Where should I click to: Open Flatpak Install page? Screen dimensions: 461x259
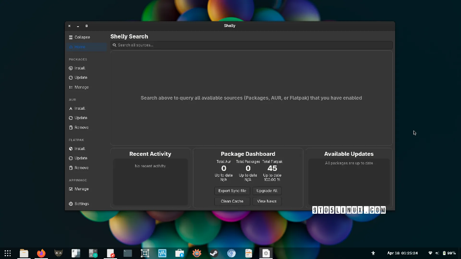(80, 149)
